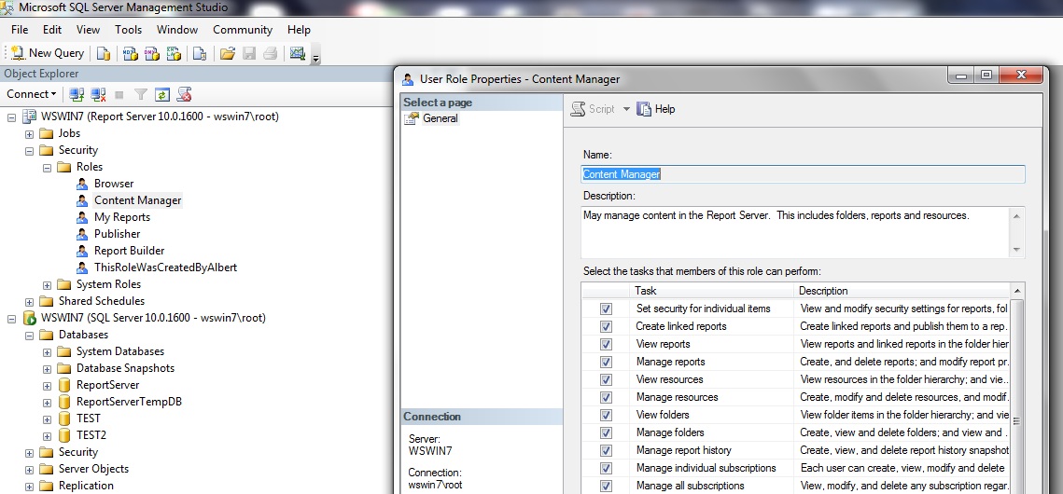The image size is (1063, 494).
Task: Open the Connect dropdown in Object Explorer
Action: [x=31, y=94]
